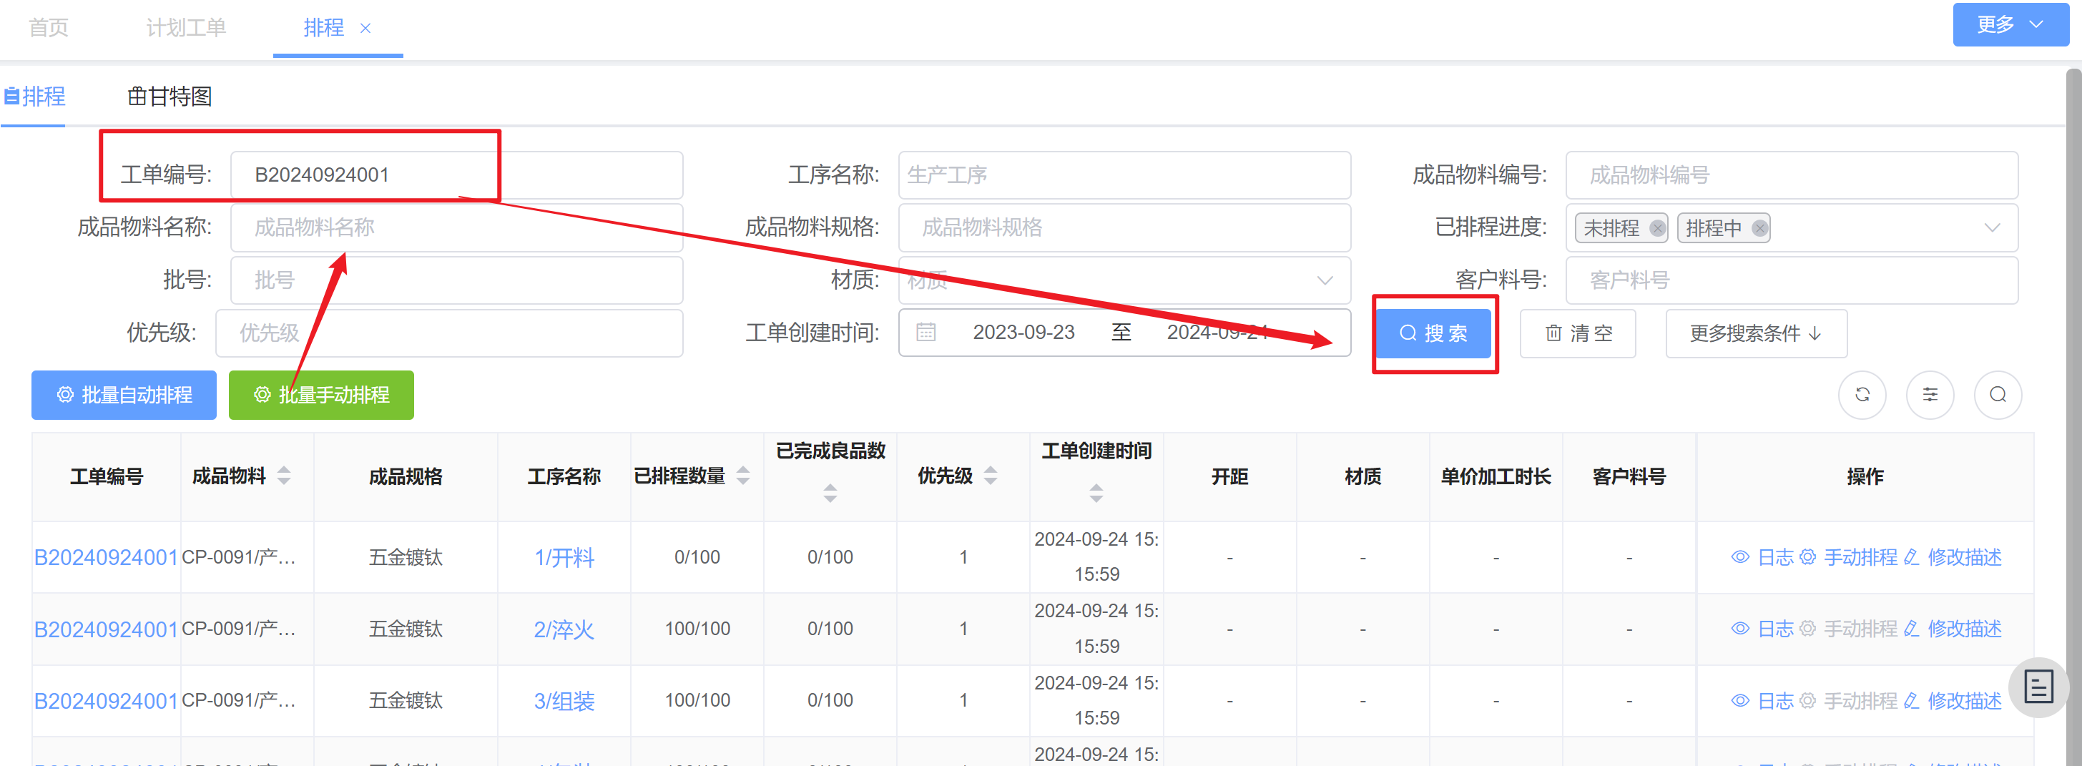The height and width of the screenshot is (766, 2082).
Task: Open the column settings icon
Action: pos(1929,394)
